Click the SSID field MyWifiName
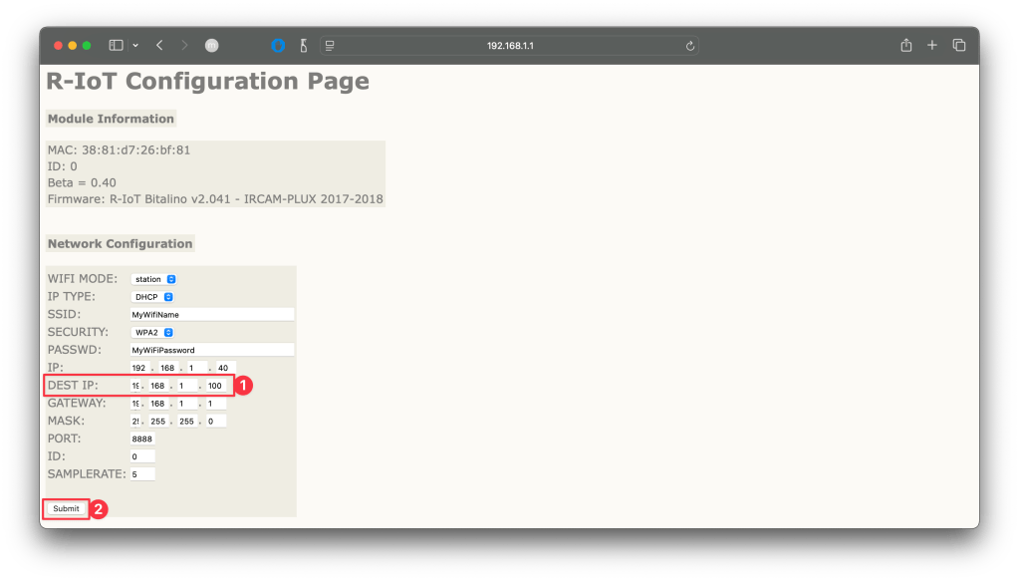1019x581 pixels. click(x=212, y=315)
